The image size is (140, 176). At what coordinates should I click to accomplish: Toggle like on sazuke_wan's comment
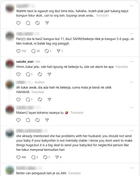point(18,74)
